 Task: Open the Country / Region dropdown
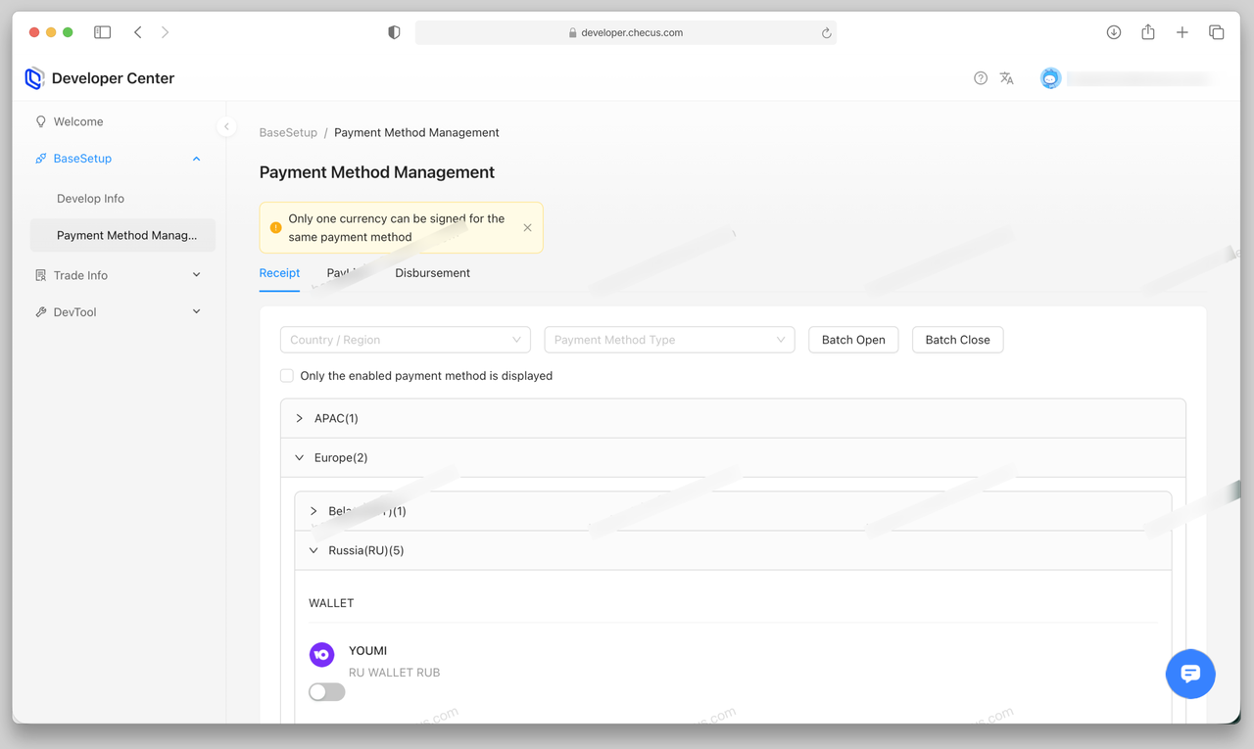(405, 340)
